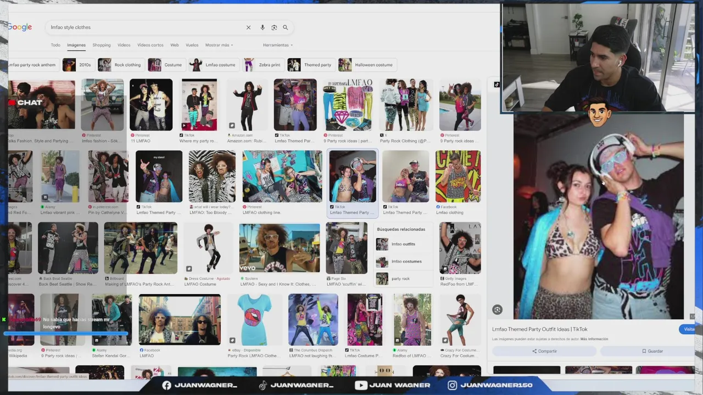Switch to the Shopping tab
703x395 pixels.
[102, 45]
